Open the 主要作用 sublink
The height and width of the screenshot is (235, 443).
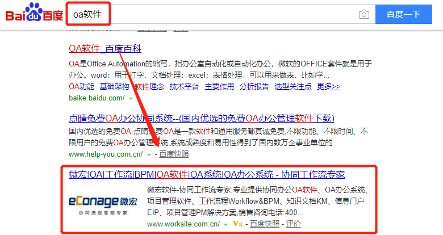point(219,86)
